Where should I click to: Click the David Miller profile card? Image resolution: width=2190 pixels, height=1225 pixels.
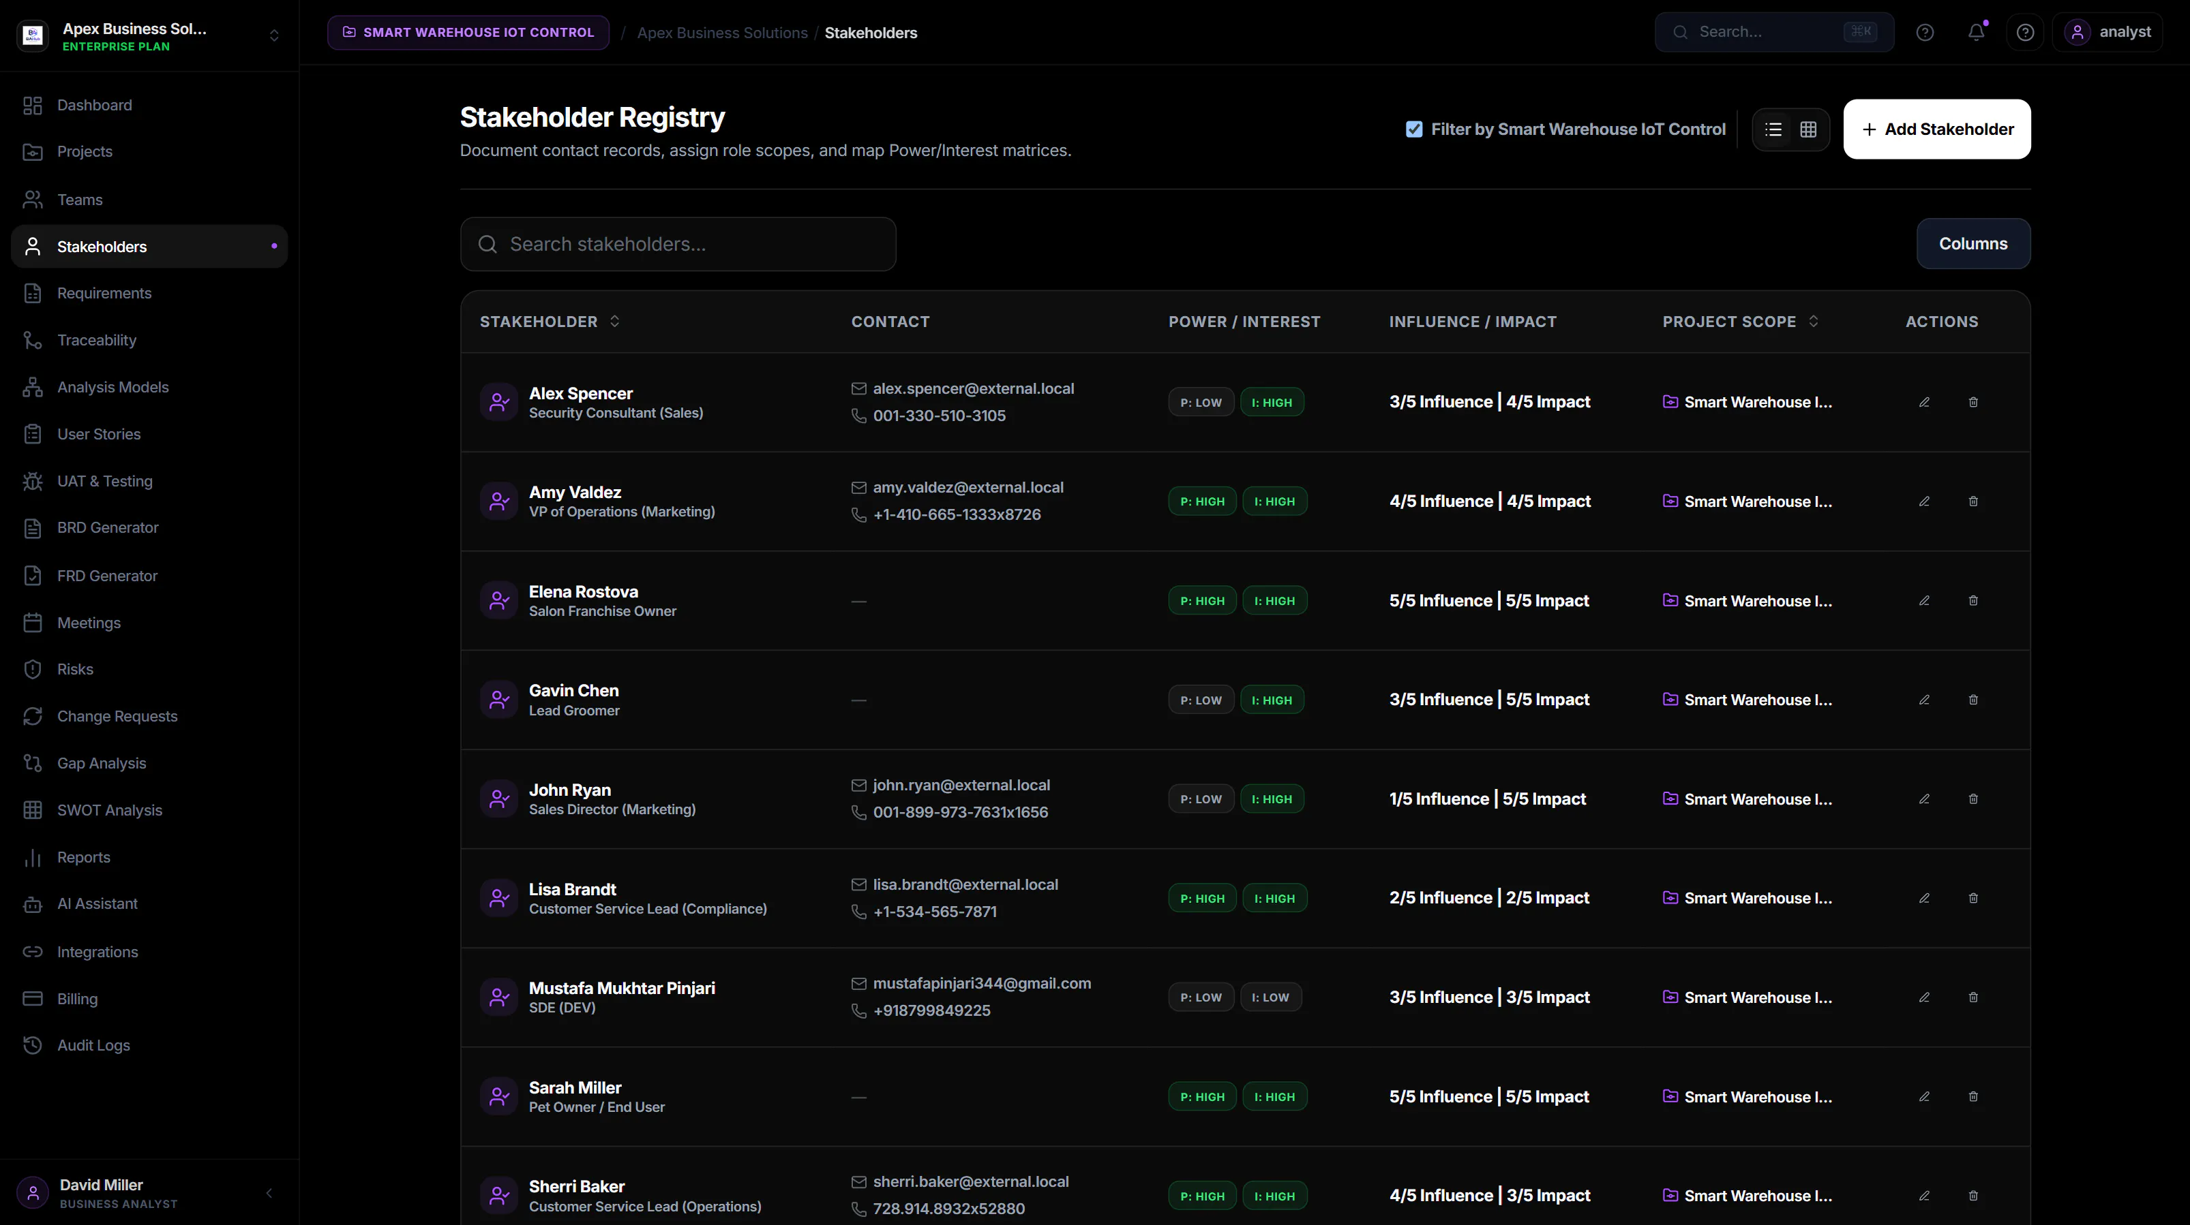(x=119, y=1193)
